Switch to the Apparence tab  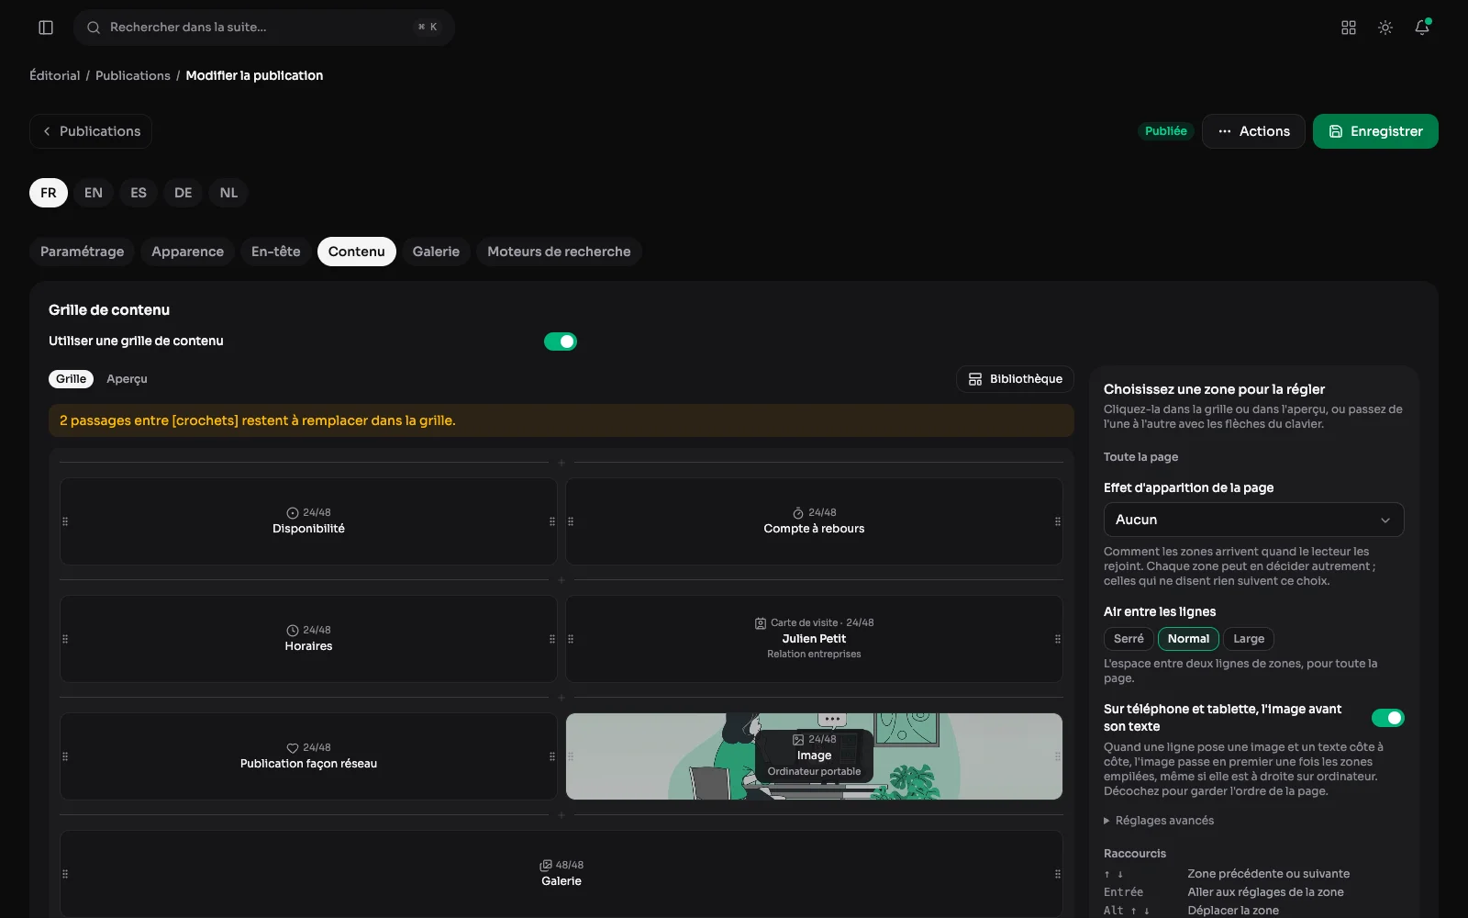pyautogui.click(x=187, y=252)
